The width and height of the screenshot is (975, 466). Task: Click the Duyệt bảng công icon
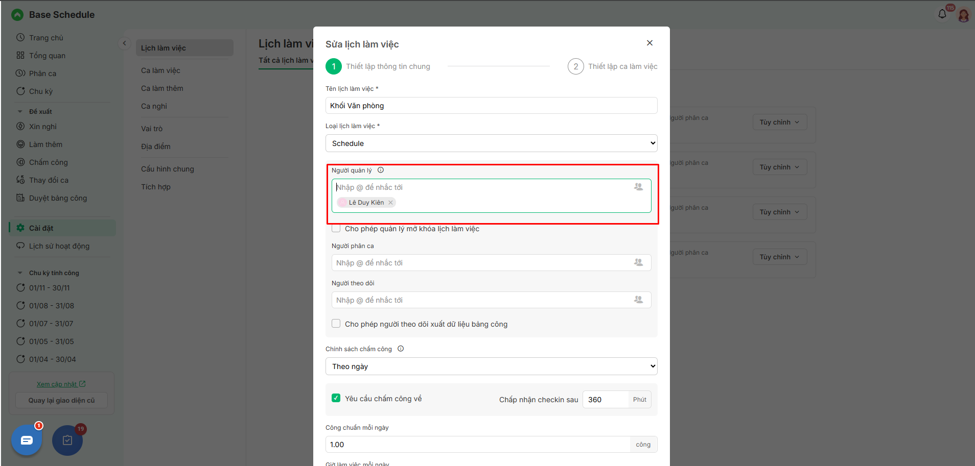click(x=20, y=198)
